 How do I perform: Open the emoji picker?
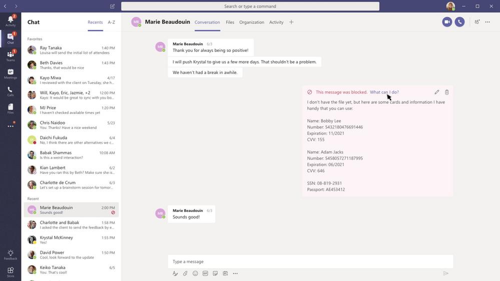195,273
